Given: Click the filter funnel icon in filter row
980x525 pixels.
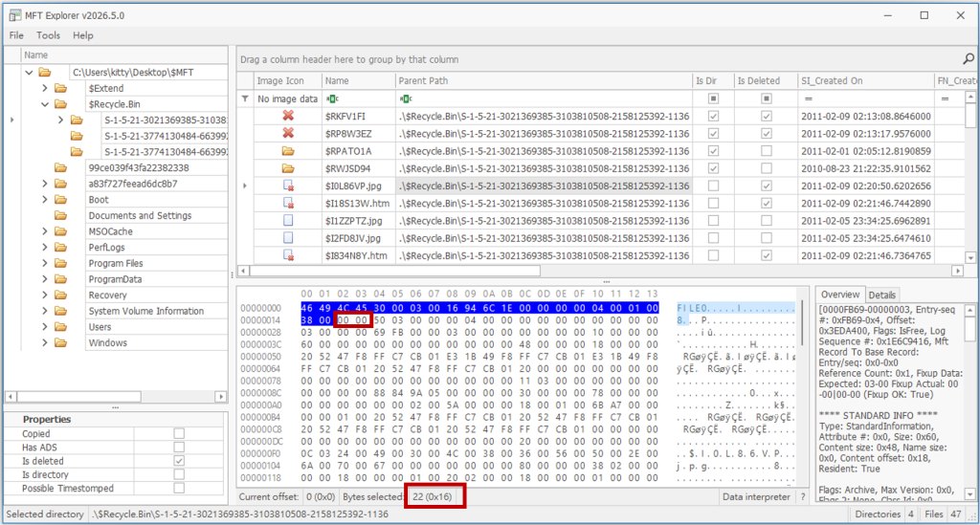Looking at the screenshot, I should coord(245,98).
